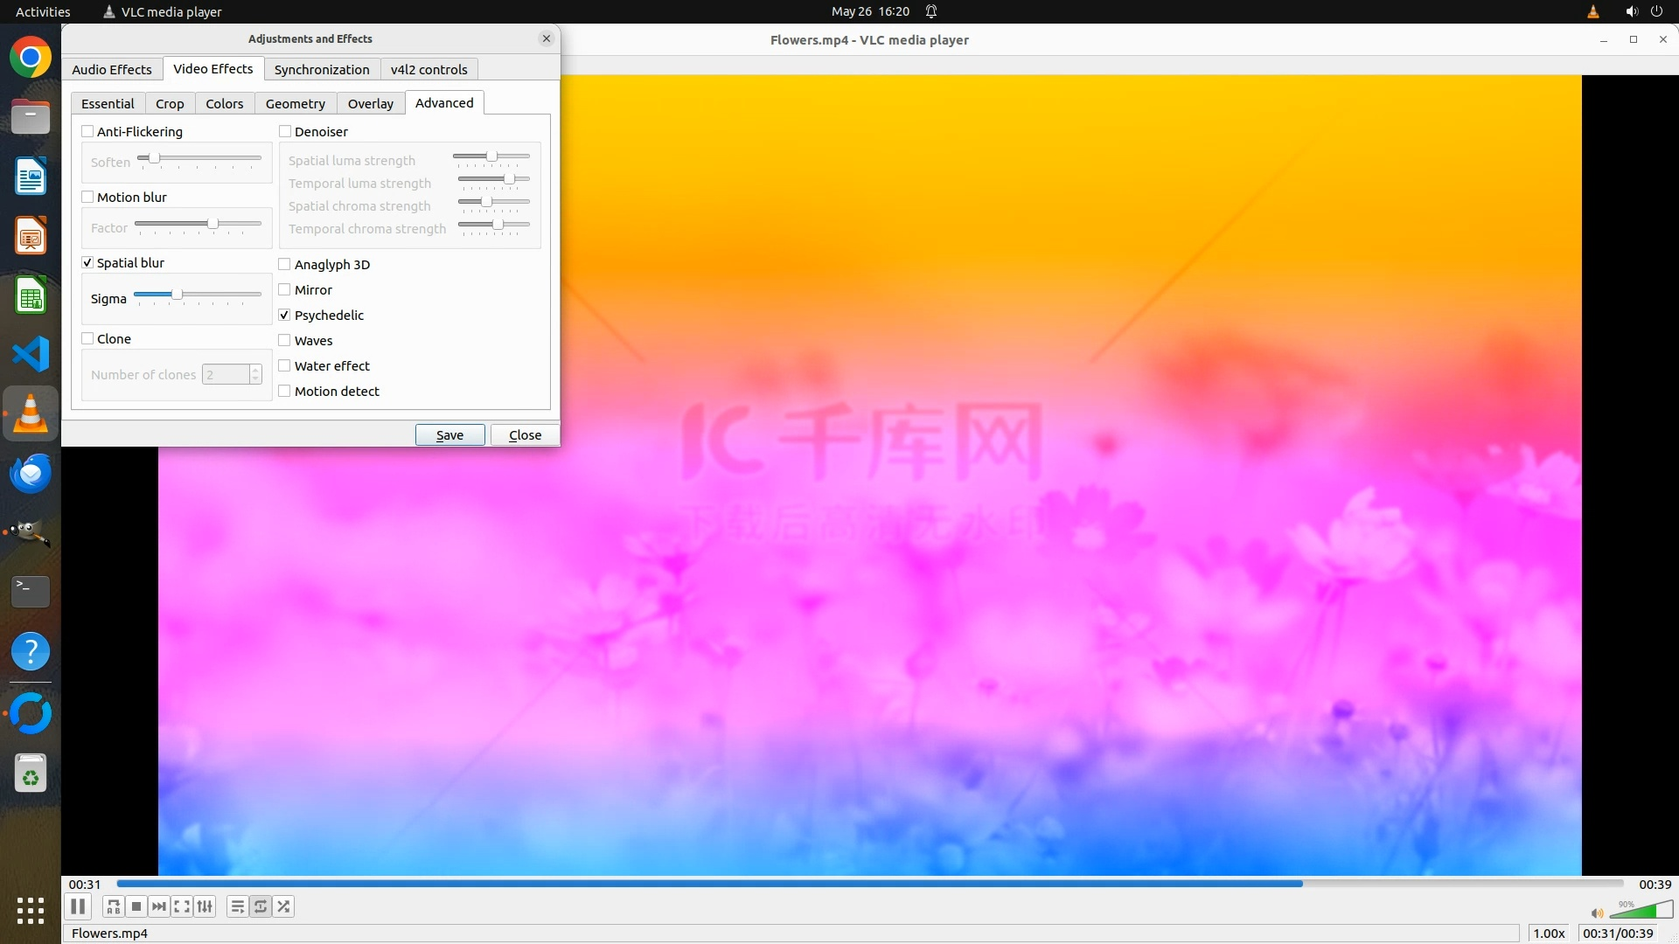
Task: Click the extended settings equalizer icon
Action: (205, 906)
